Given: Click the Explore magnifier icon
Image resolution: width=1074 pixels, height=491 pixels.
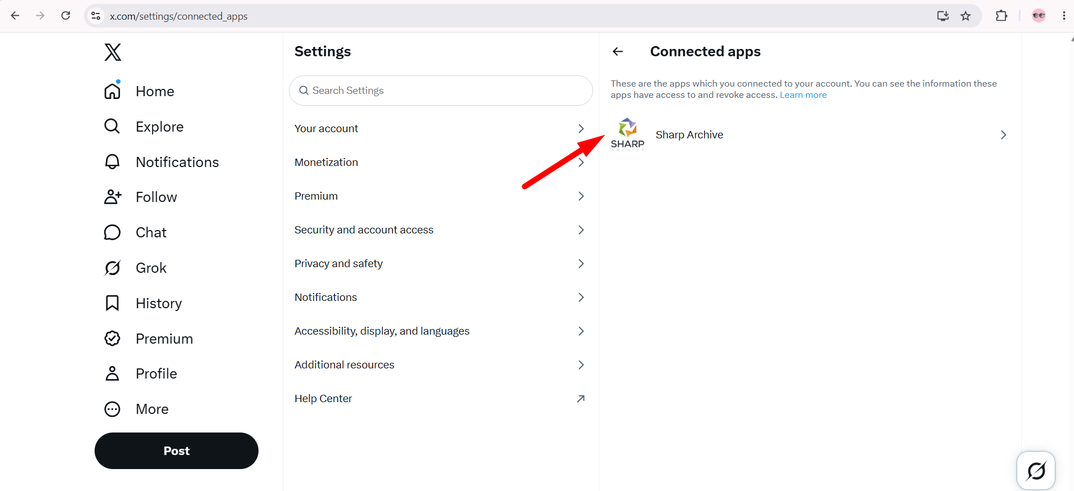Looking at the screenshot, I should (112, 126).
